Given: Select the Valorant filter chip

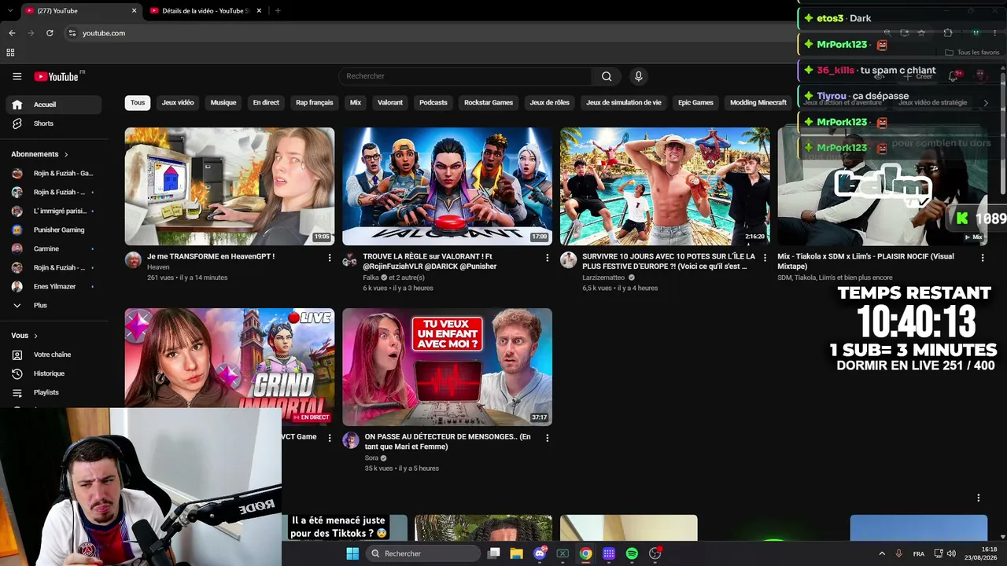Looking at the screenshot, I should click(x=390, y=102).
